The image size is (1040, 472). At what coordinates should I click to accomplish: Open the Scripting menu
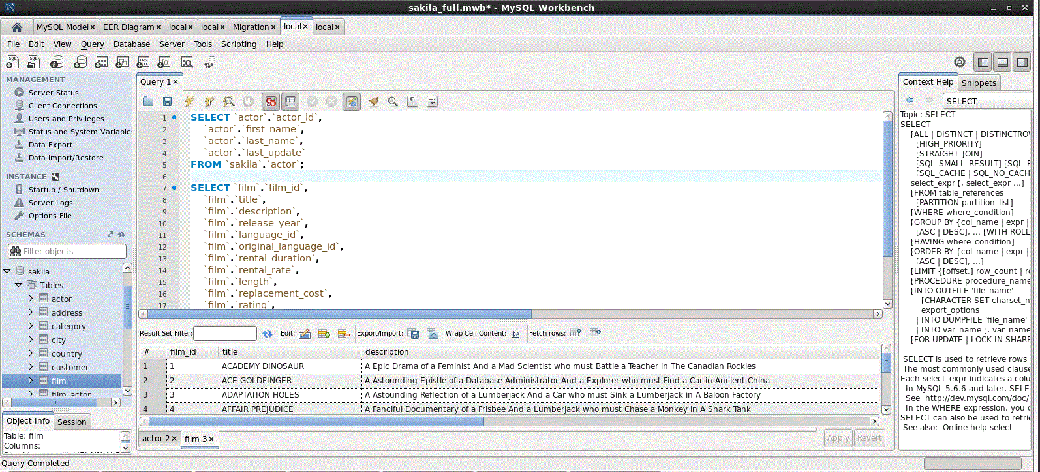click(x=238, y=44)
